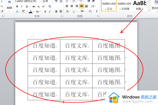Clear formatting with the eraser icon

50,7
